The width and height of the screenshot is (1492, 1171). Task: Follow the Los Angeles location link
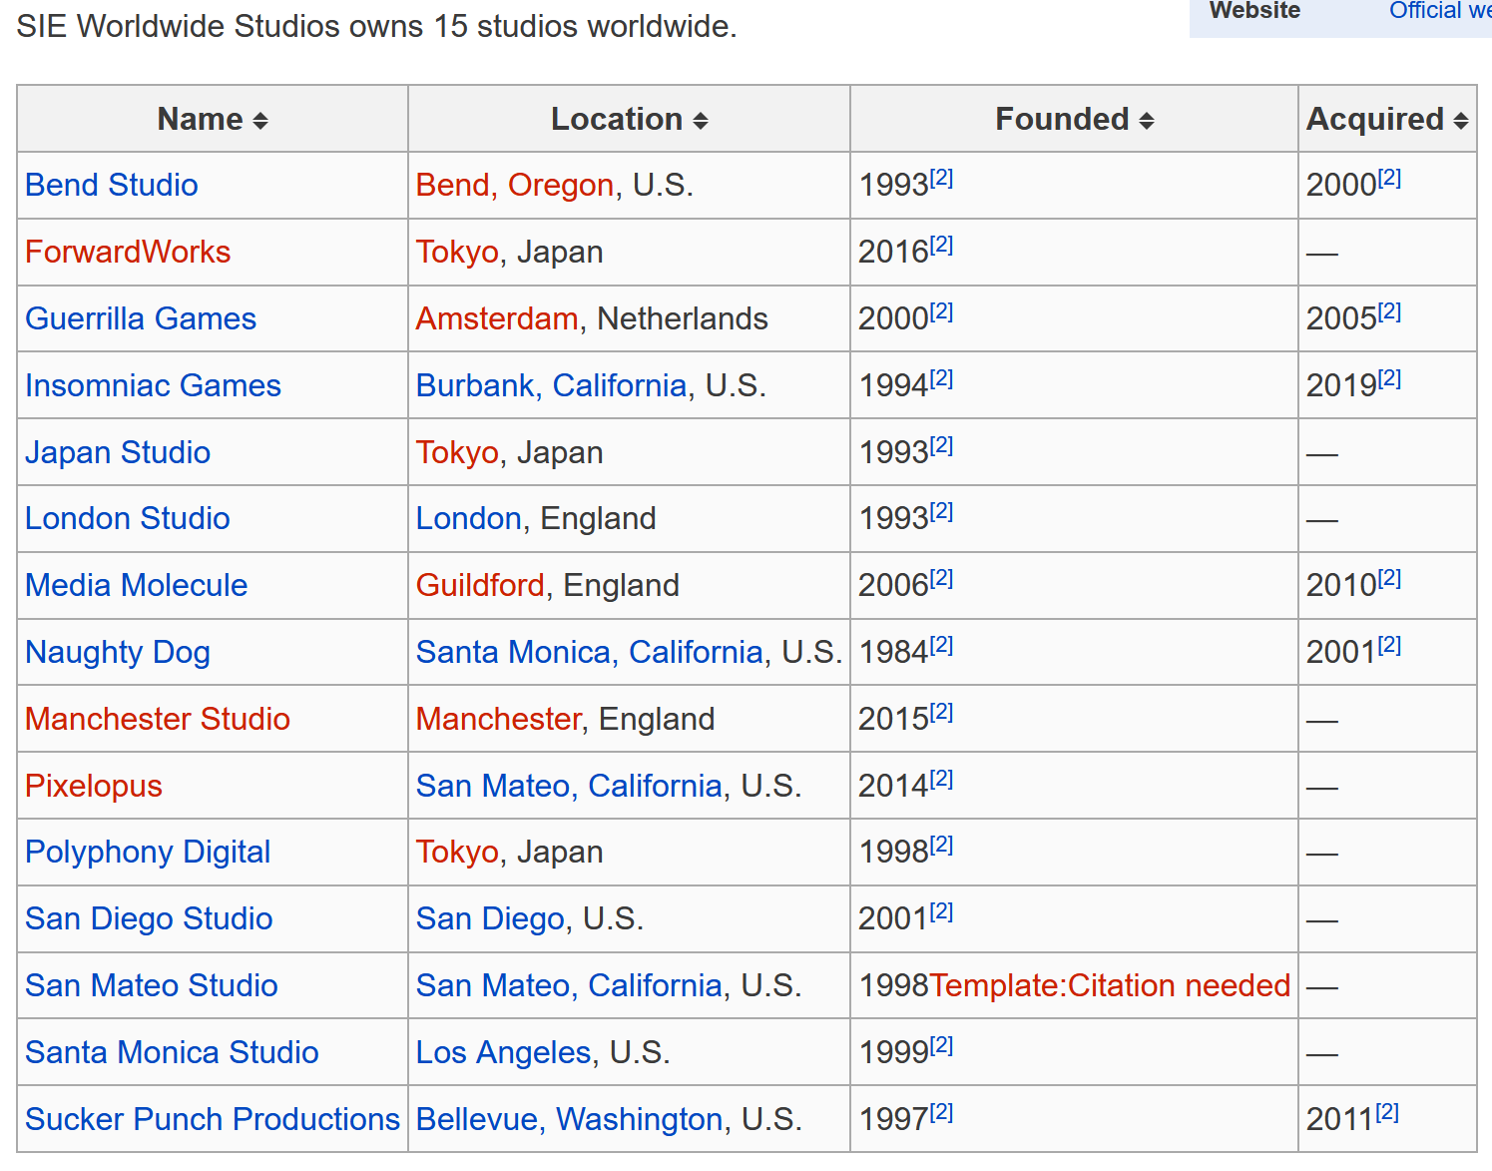click(x=504, y=1052)
